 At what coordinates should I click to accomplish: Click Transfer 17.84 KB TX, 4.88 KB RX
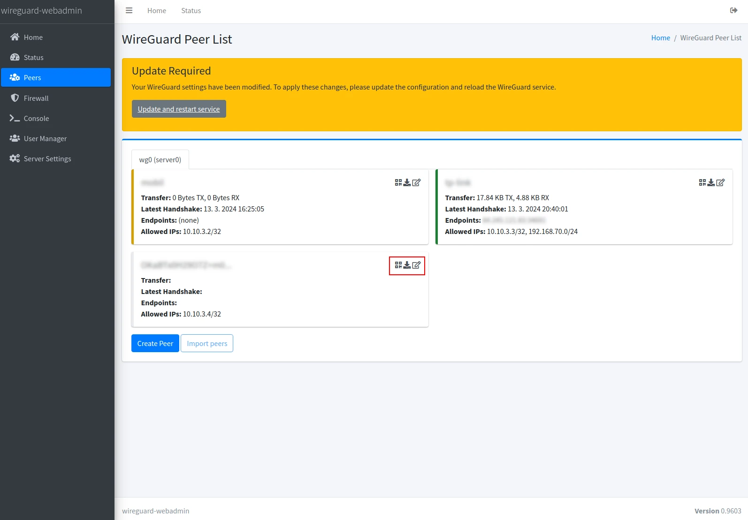coord(497,198)
